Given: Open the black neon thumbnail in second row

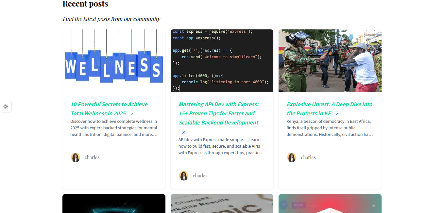Looking at the screenshot, I should point(114,204).
